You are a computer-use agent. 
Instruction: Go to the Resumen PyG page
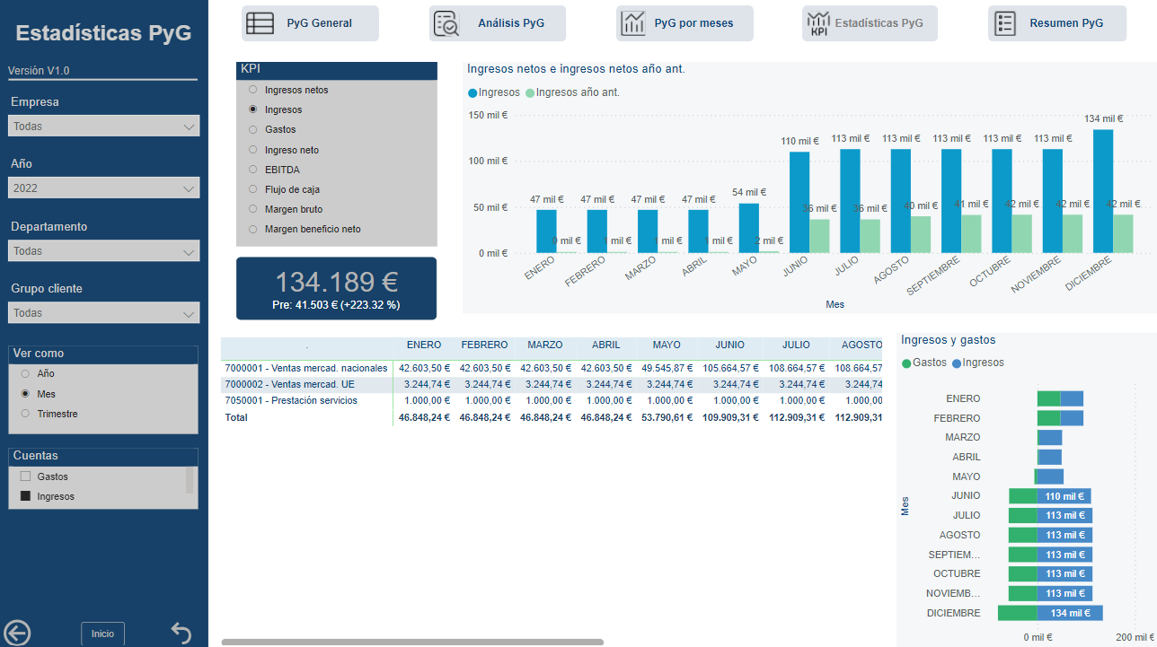click(x=1057, y=23)
